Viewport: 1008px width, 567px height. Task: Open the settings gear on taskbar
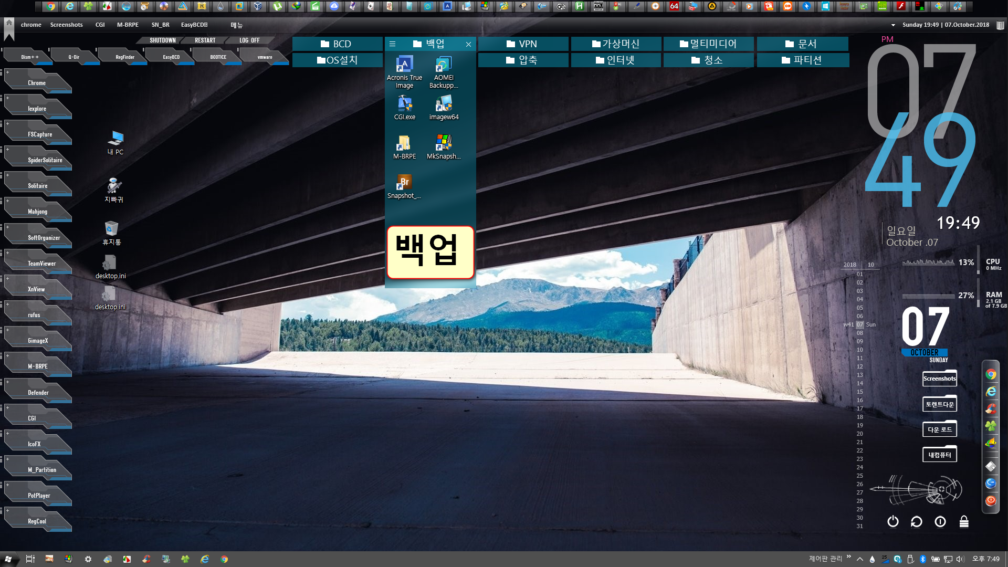[x=88, y=559]
